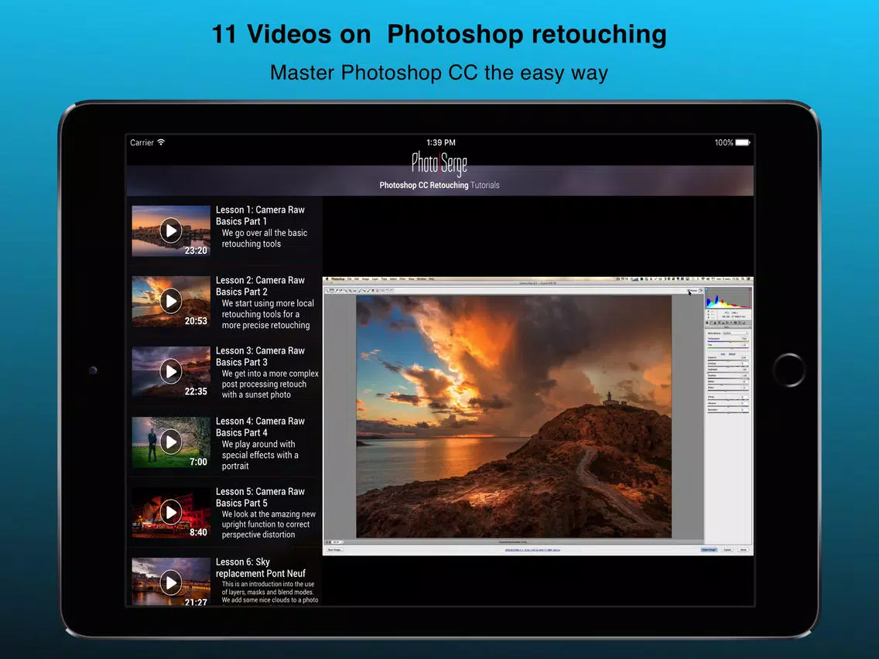
Task: Click Cancel in the Camera Raw dialog
Action: [727, 550]
